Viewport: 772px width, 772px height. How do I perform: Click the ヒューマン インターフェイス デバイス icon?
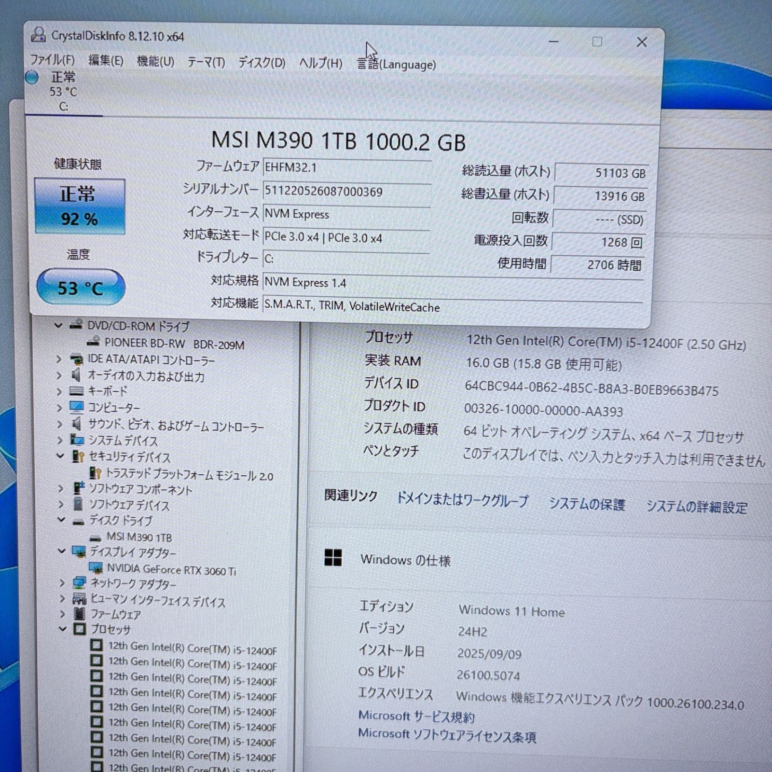pos(79,599)
